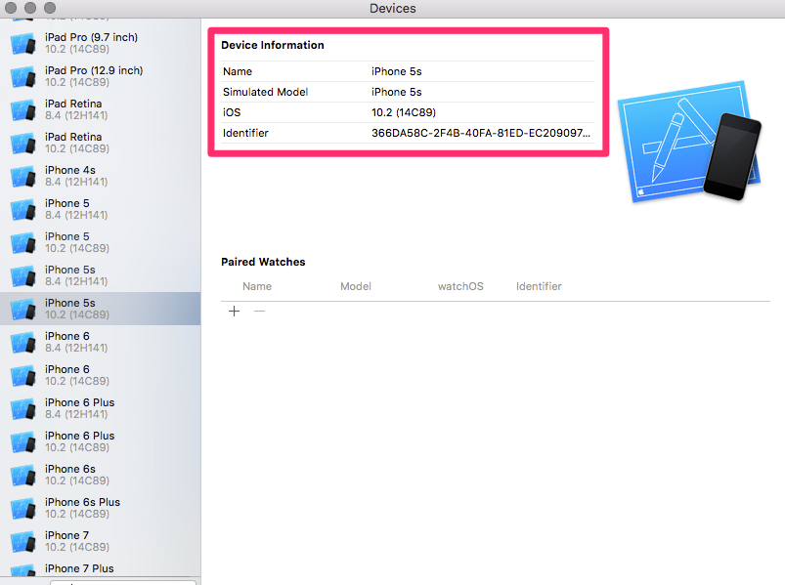Select the iPad Retina 8.4 simulator icon

click(x=23, y=110)
